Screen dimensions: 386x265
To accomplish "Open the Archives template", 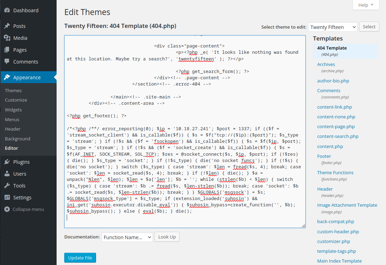I will (x=326, y=65).
